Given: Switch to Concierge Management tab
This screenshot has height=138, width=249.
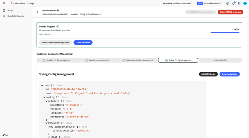Looking at the screenshot, I should [x=97, y=60].
